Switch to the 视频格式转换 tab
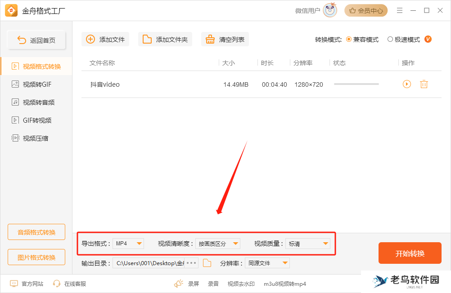This screenshot has height=293, width=451. pos(36,67)
